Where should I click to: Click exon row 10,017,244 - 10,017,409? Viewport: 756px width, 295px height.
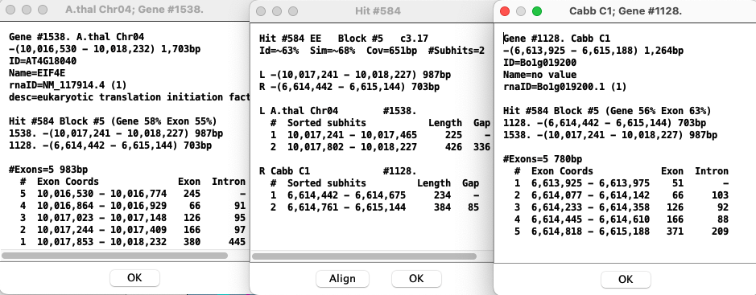pos(133,230)
